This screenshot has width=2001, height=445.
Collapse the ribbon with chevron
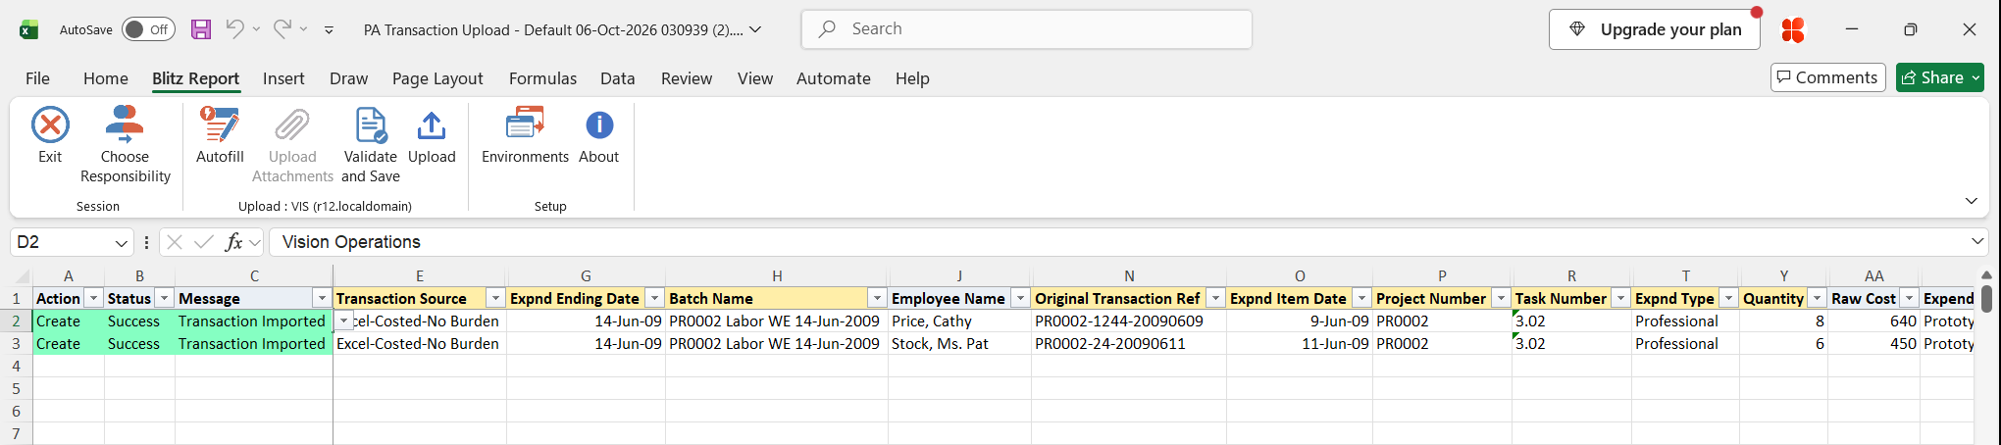pos(1972,201)
